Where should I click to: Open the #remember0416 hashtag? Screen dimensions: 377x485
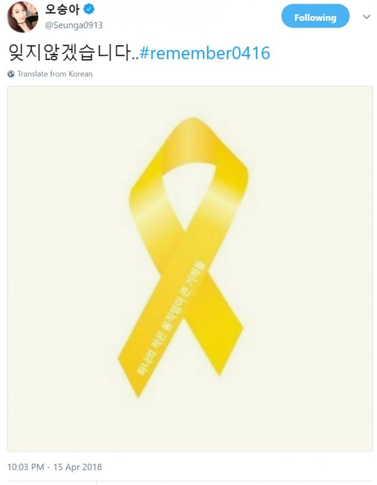[x=205, y=53]
